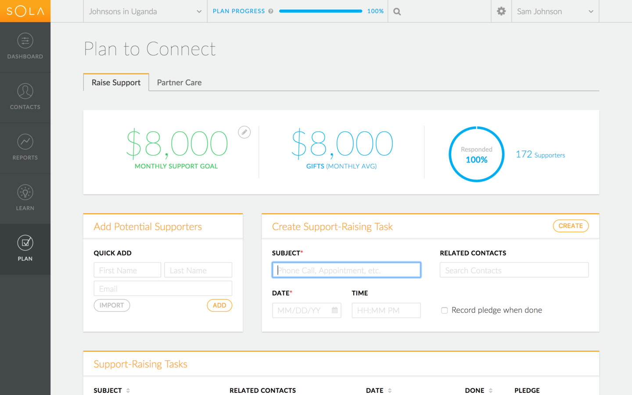Click the CREATE button for the task

(x=571, y=226)
